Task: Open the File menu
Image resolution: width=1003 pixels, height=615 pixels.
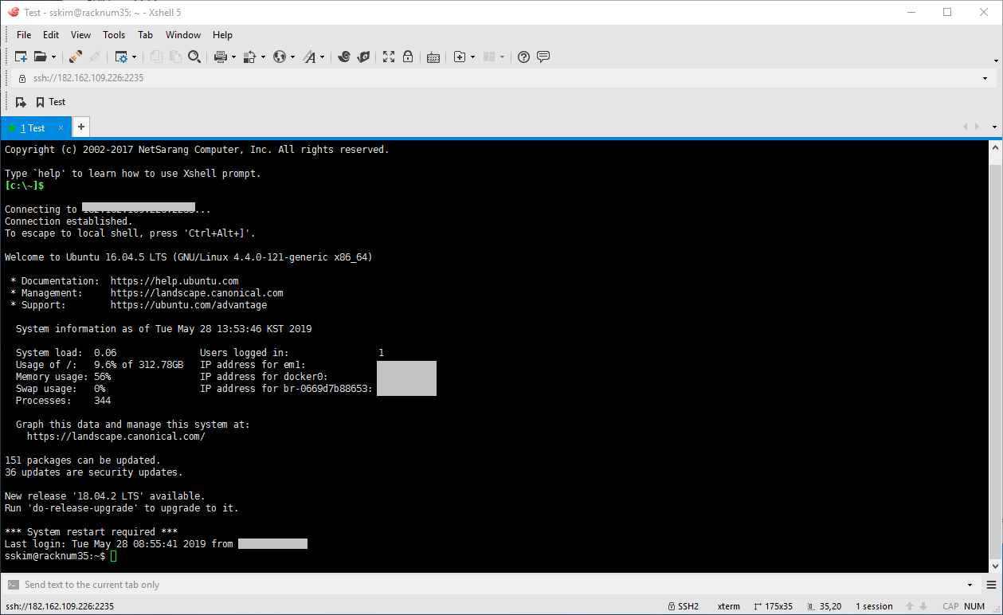Action: click(x=24, y=35)
